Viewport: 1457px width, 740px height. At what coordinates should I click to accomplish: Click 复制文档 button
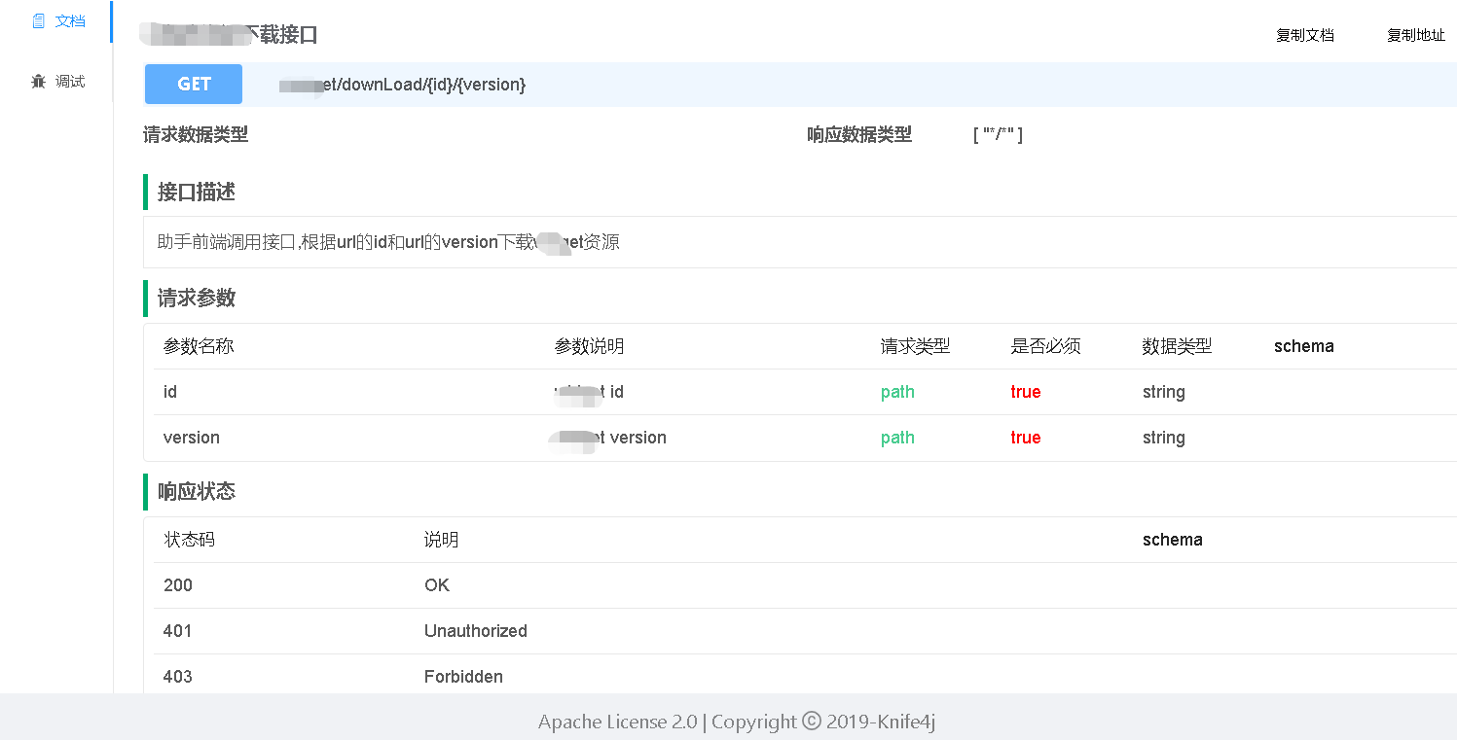pyautogui.click(x=1305, y=35)
